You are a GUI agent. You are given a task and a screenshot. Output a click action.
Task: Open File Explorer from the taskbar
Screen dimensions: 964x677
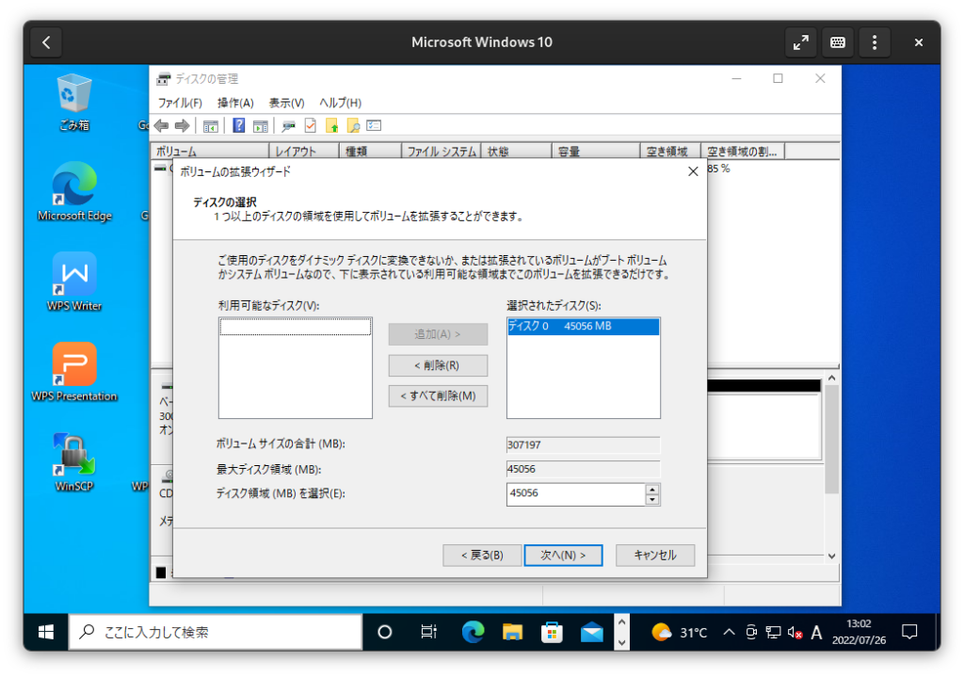point(512,632)
